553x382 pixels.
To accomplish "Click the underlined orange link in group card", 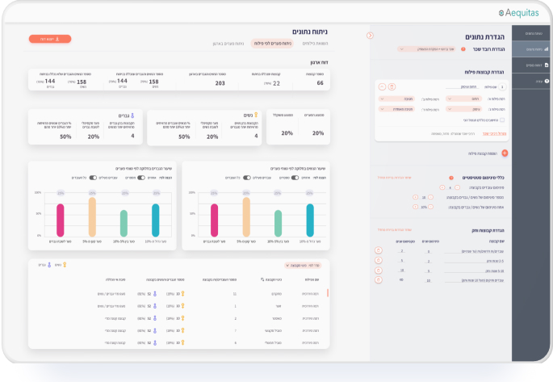I will 494,134.
